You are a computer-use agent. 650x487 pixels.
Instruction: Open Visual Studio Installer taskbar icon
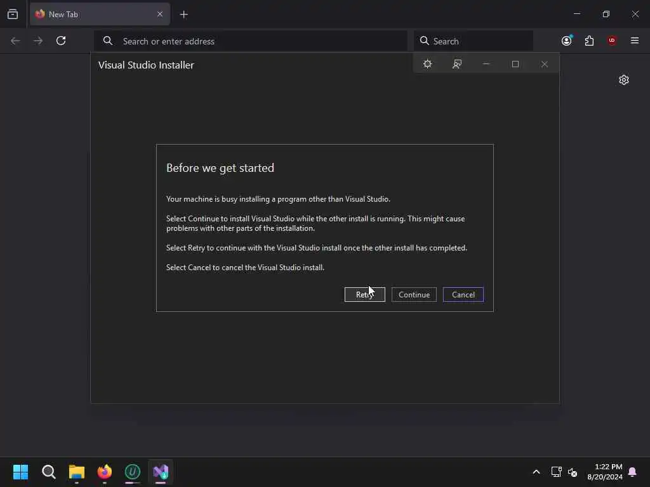(x=161, y=472)
